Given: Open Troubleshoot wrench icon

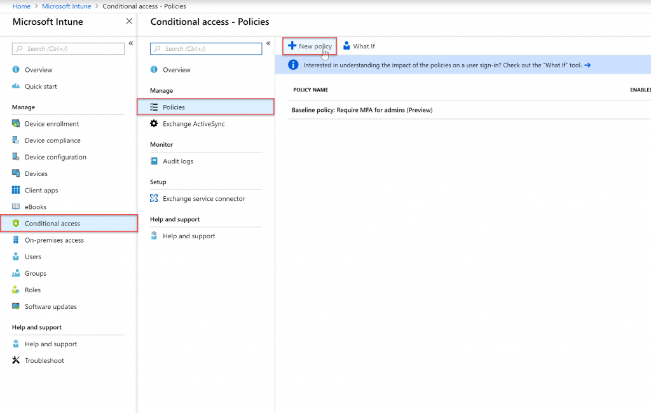Looking at the screenshot, I should tap(16, 360).
